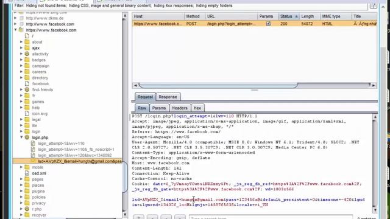
Task: Switch to the Response tab
Action: 168,97
